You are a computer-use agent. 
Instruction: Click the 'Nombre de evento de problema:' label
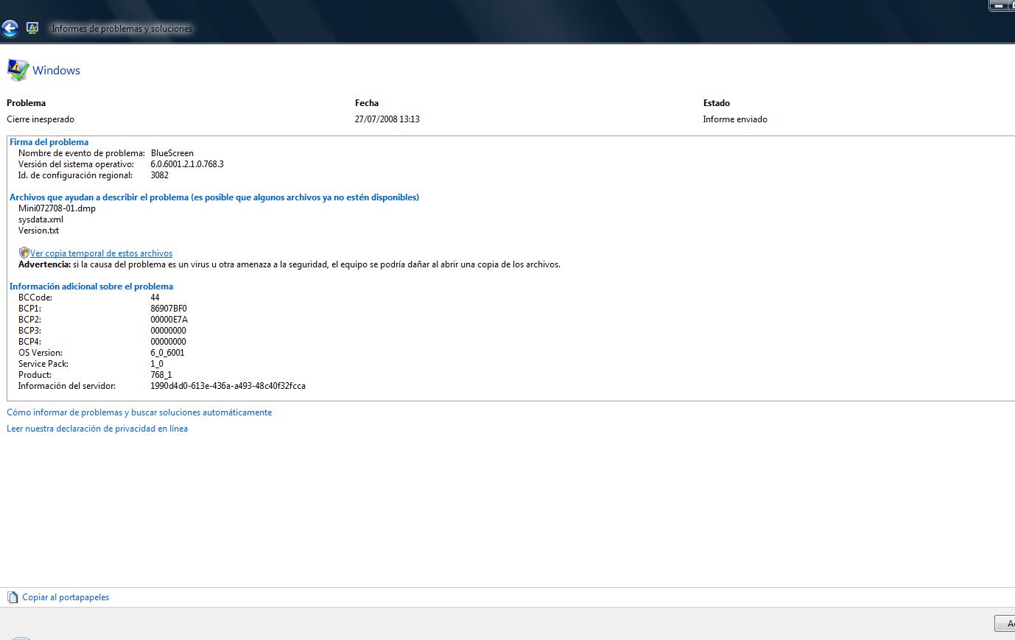82,153
